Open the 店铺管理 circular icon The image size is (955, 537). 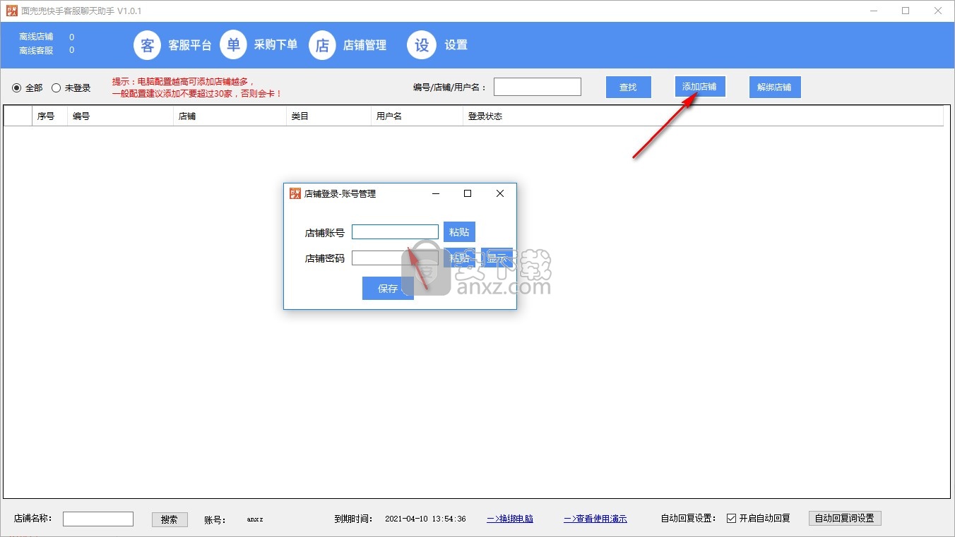coord(322,45)
